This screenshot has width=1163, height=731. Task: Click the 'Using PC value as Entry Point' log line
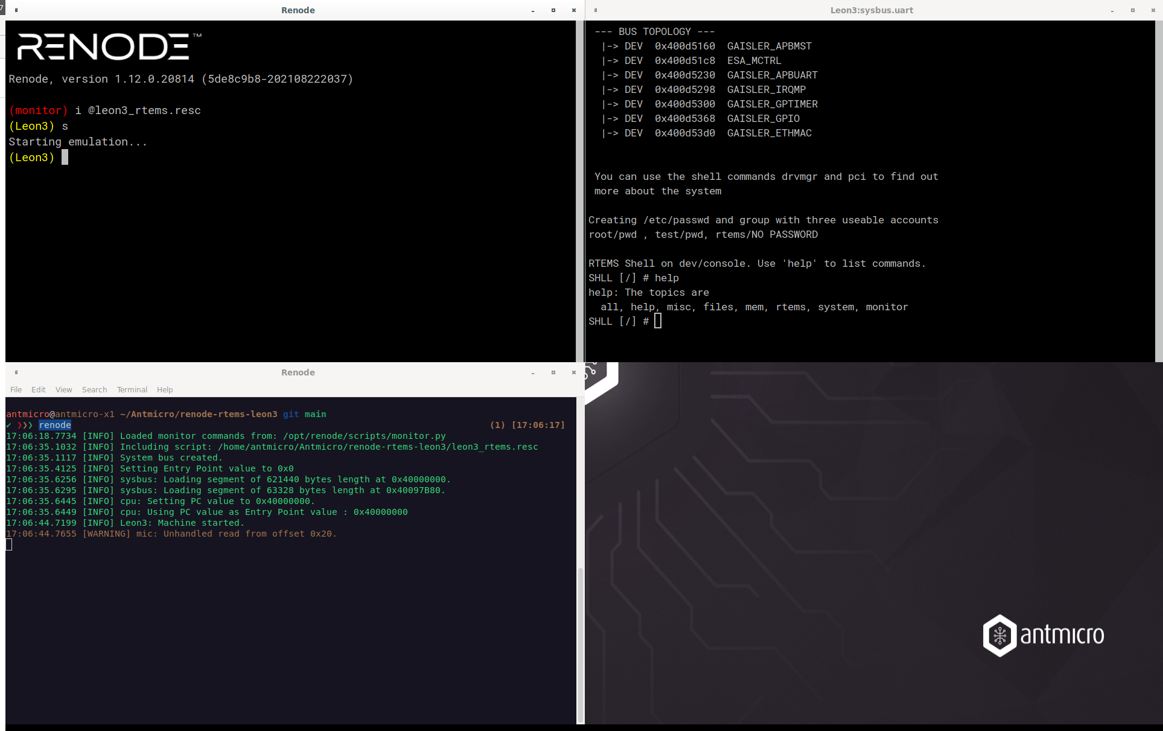coord(207,512)
